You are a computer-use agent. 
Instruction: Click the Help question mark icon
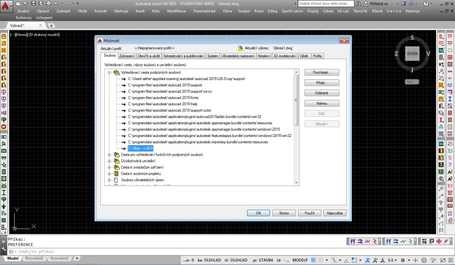point(425,4)
